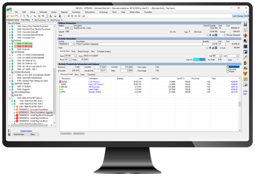Click the orange construction sign sidebar icon
255x176 pixels.
point(245,35)
